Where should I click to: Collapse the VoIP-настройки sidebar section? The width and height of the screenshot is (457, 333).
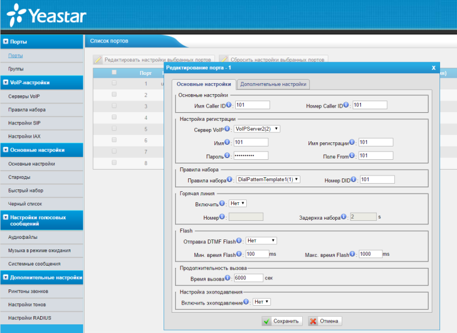[x=6, y=83]
